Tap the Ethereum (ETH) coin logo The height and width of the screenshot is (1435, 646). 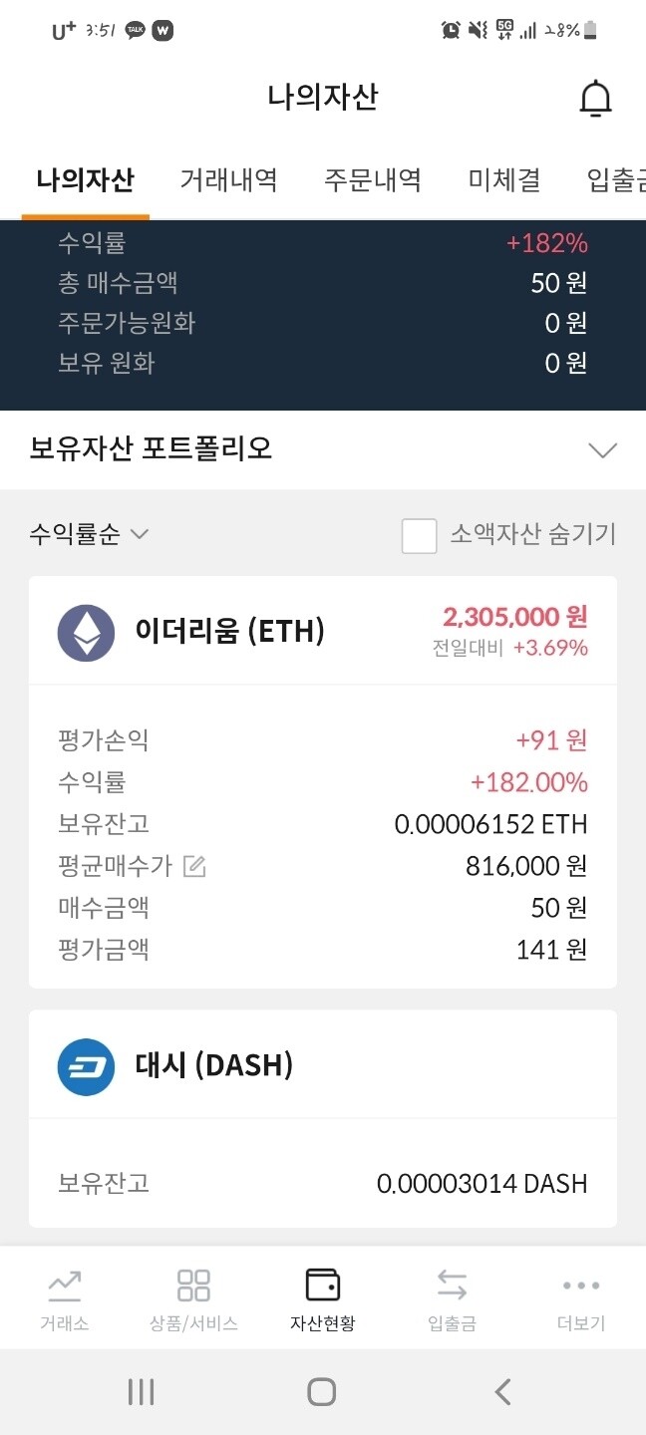[86, 631]
